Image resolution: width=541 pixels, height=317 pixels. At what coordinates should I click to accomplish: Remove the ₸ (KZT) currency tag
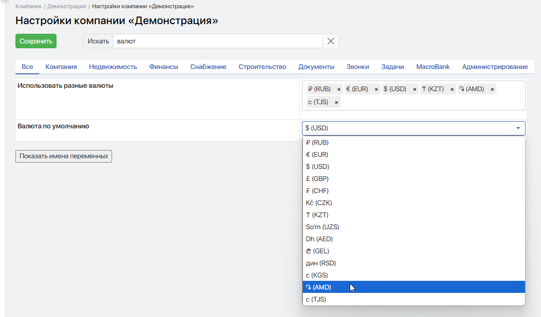(x=452, y=89)
